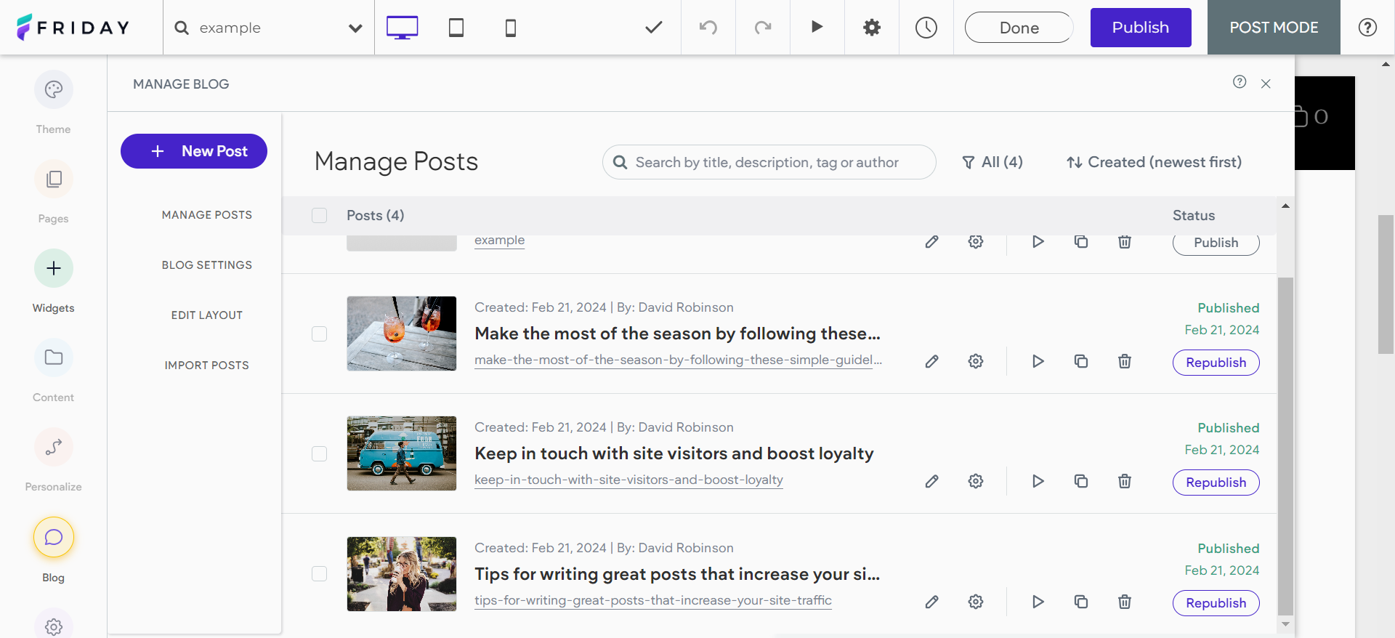Open settings gear for 'Make the most' post
Screen dimensions: 1395x638
pyautogui.click(x=976, y=361)
